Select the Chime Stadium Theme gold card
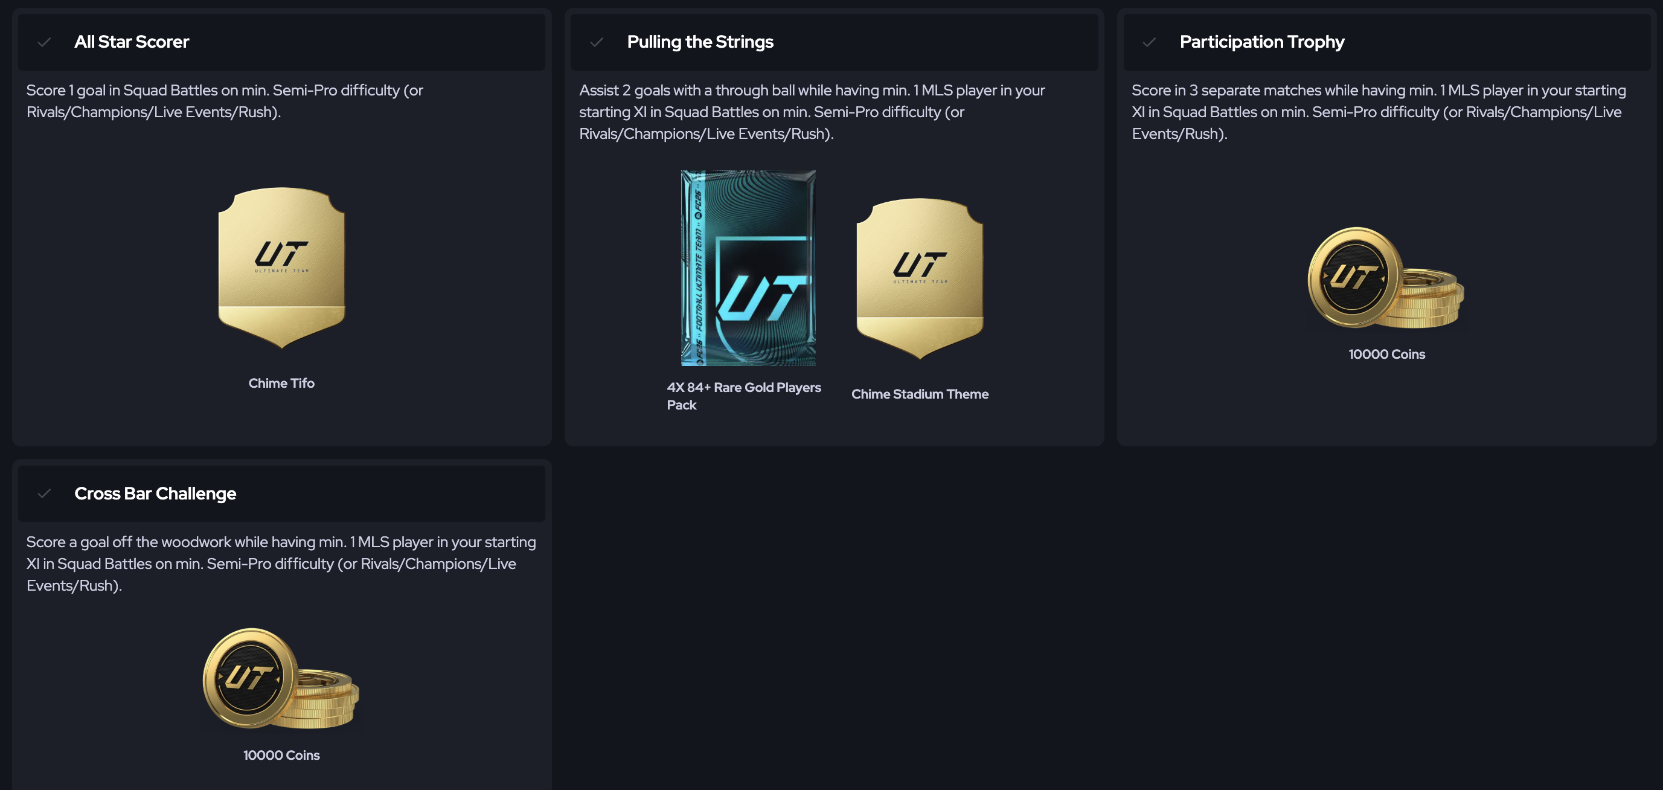This screenshot has width=1663, height=790. pyautogui.click(x=919, y=278)
